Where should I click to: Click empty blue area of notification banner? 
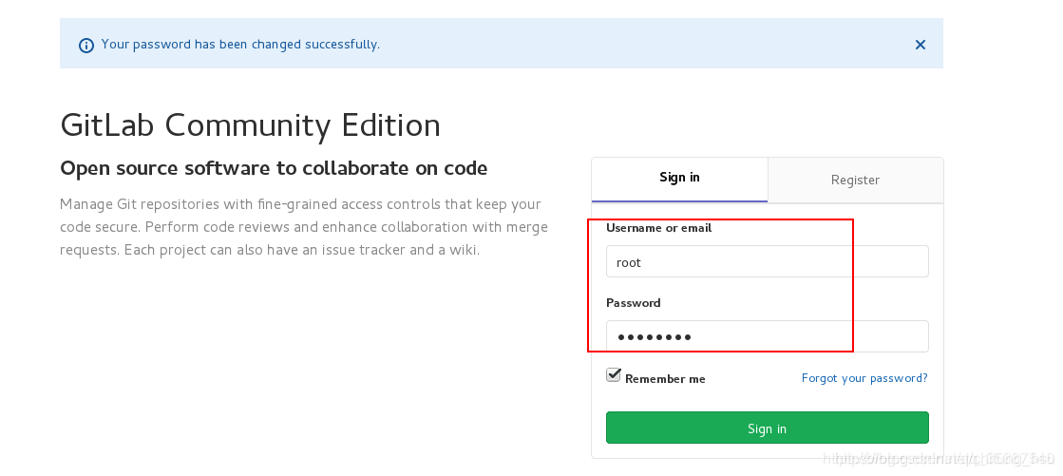617,45
